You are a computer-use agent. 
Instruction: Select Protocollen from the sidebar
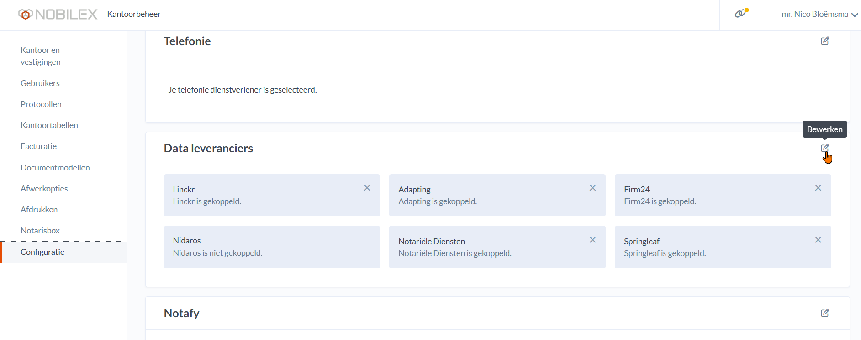[x=41, y=104]
